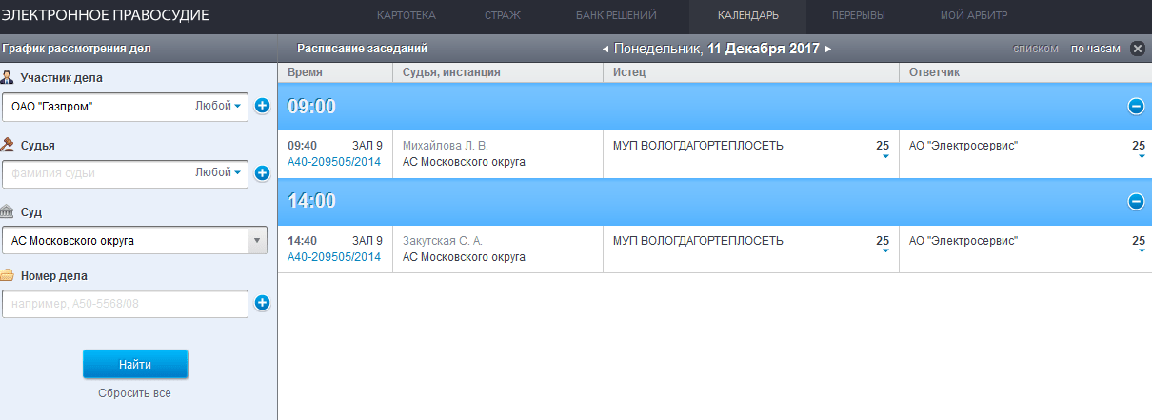Add another case participant with plus icon
1152x420 pixels.
click(x=263, y=107)
